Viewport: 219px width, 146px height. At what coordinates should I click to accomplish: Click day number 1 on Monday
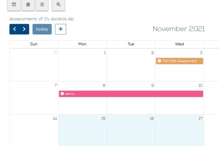(105, 53)
